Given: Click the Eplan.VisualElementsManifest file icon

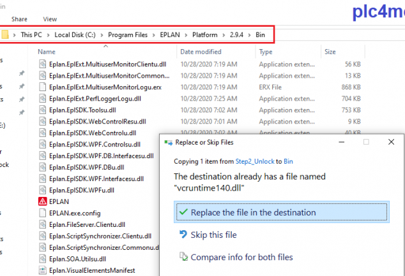Looking at the screenshot, I should coord(42,270).
